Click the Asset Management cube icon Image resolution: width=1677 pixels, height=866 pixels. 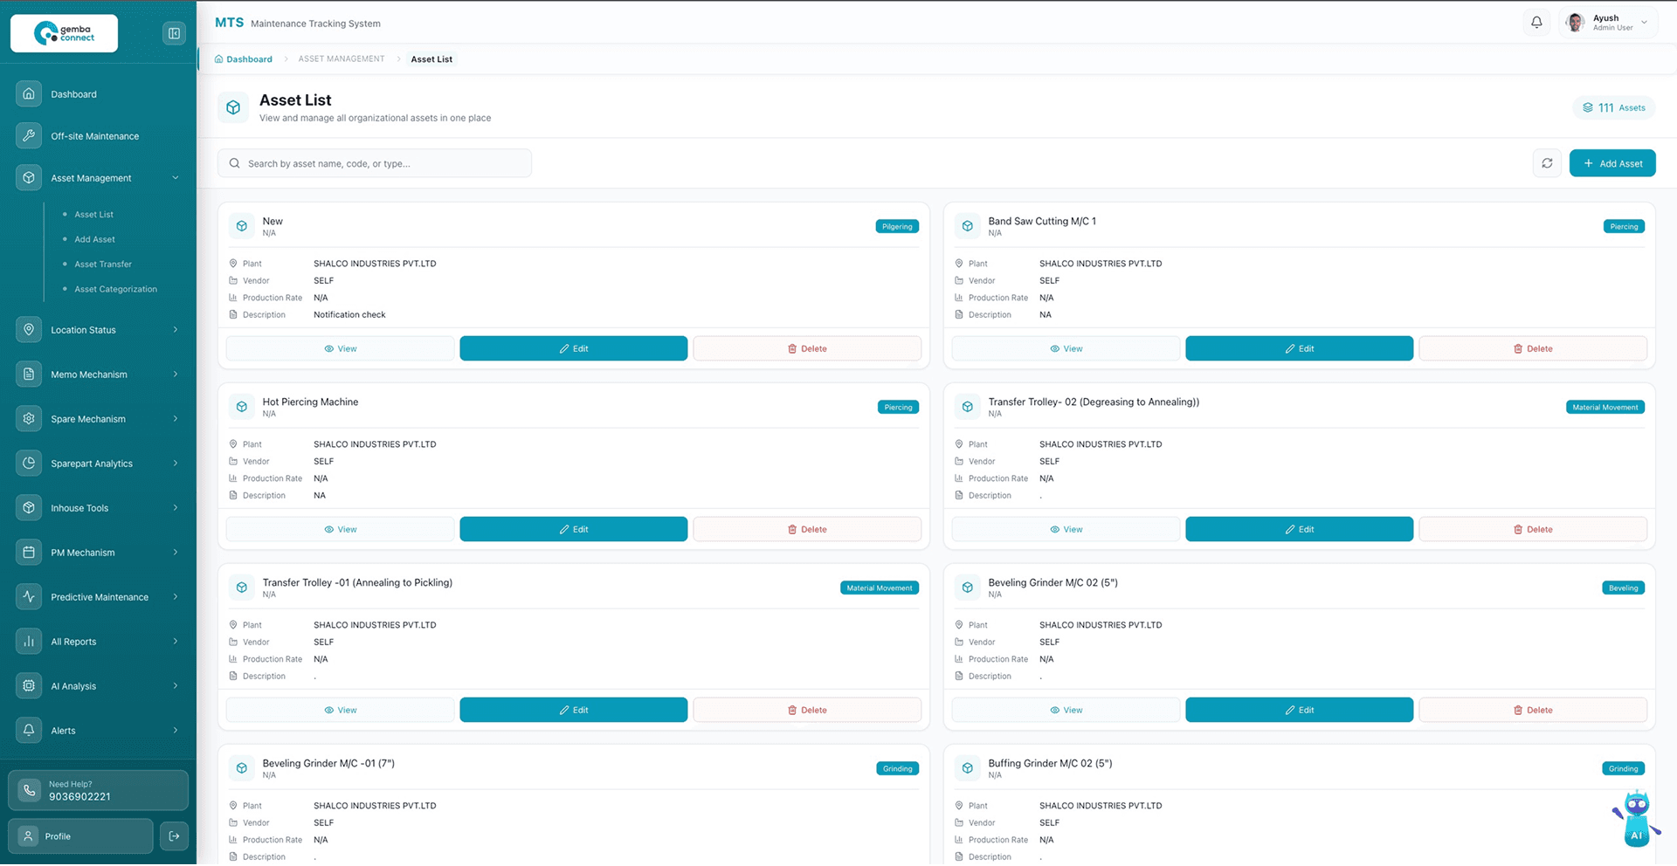pos(29,177)
